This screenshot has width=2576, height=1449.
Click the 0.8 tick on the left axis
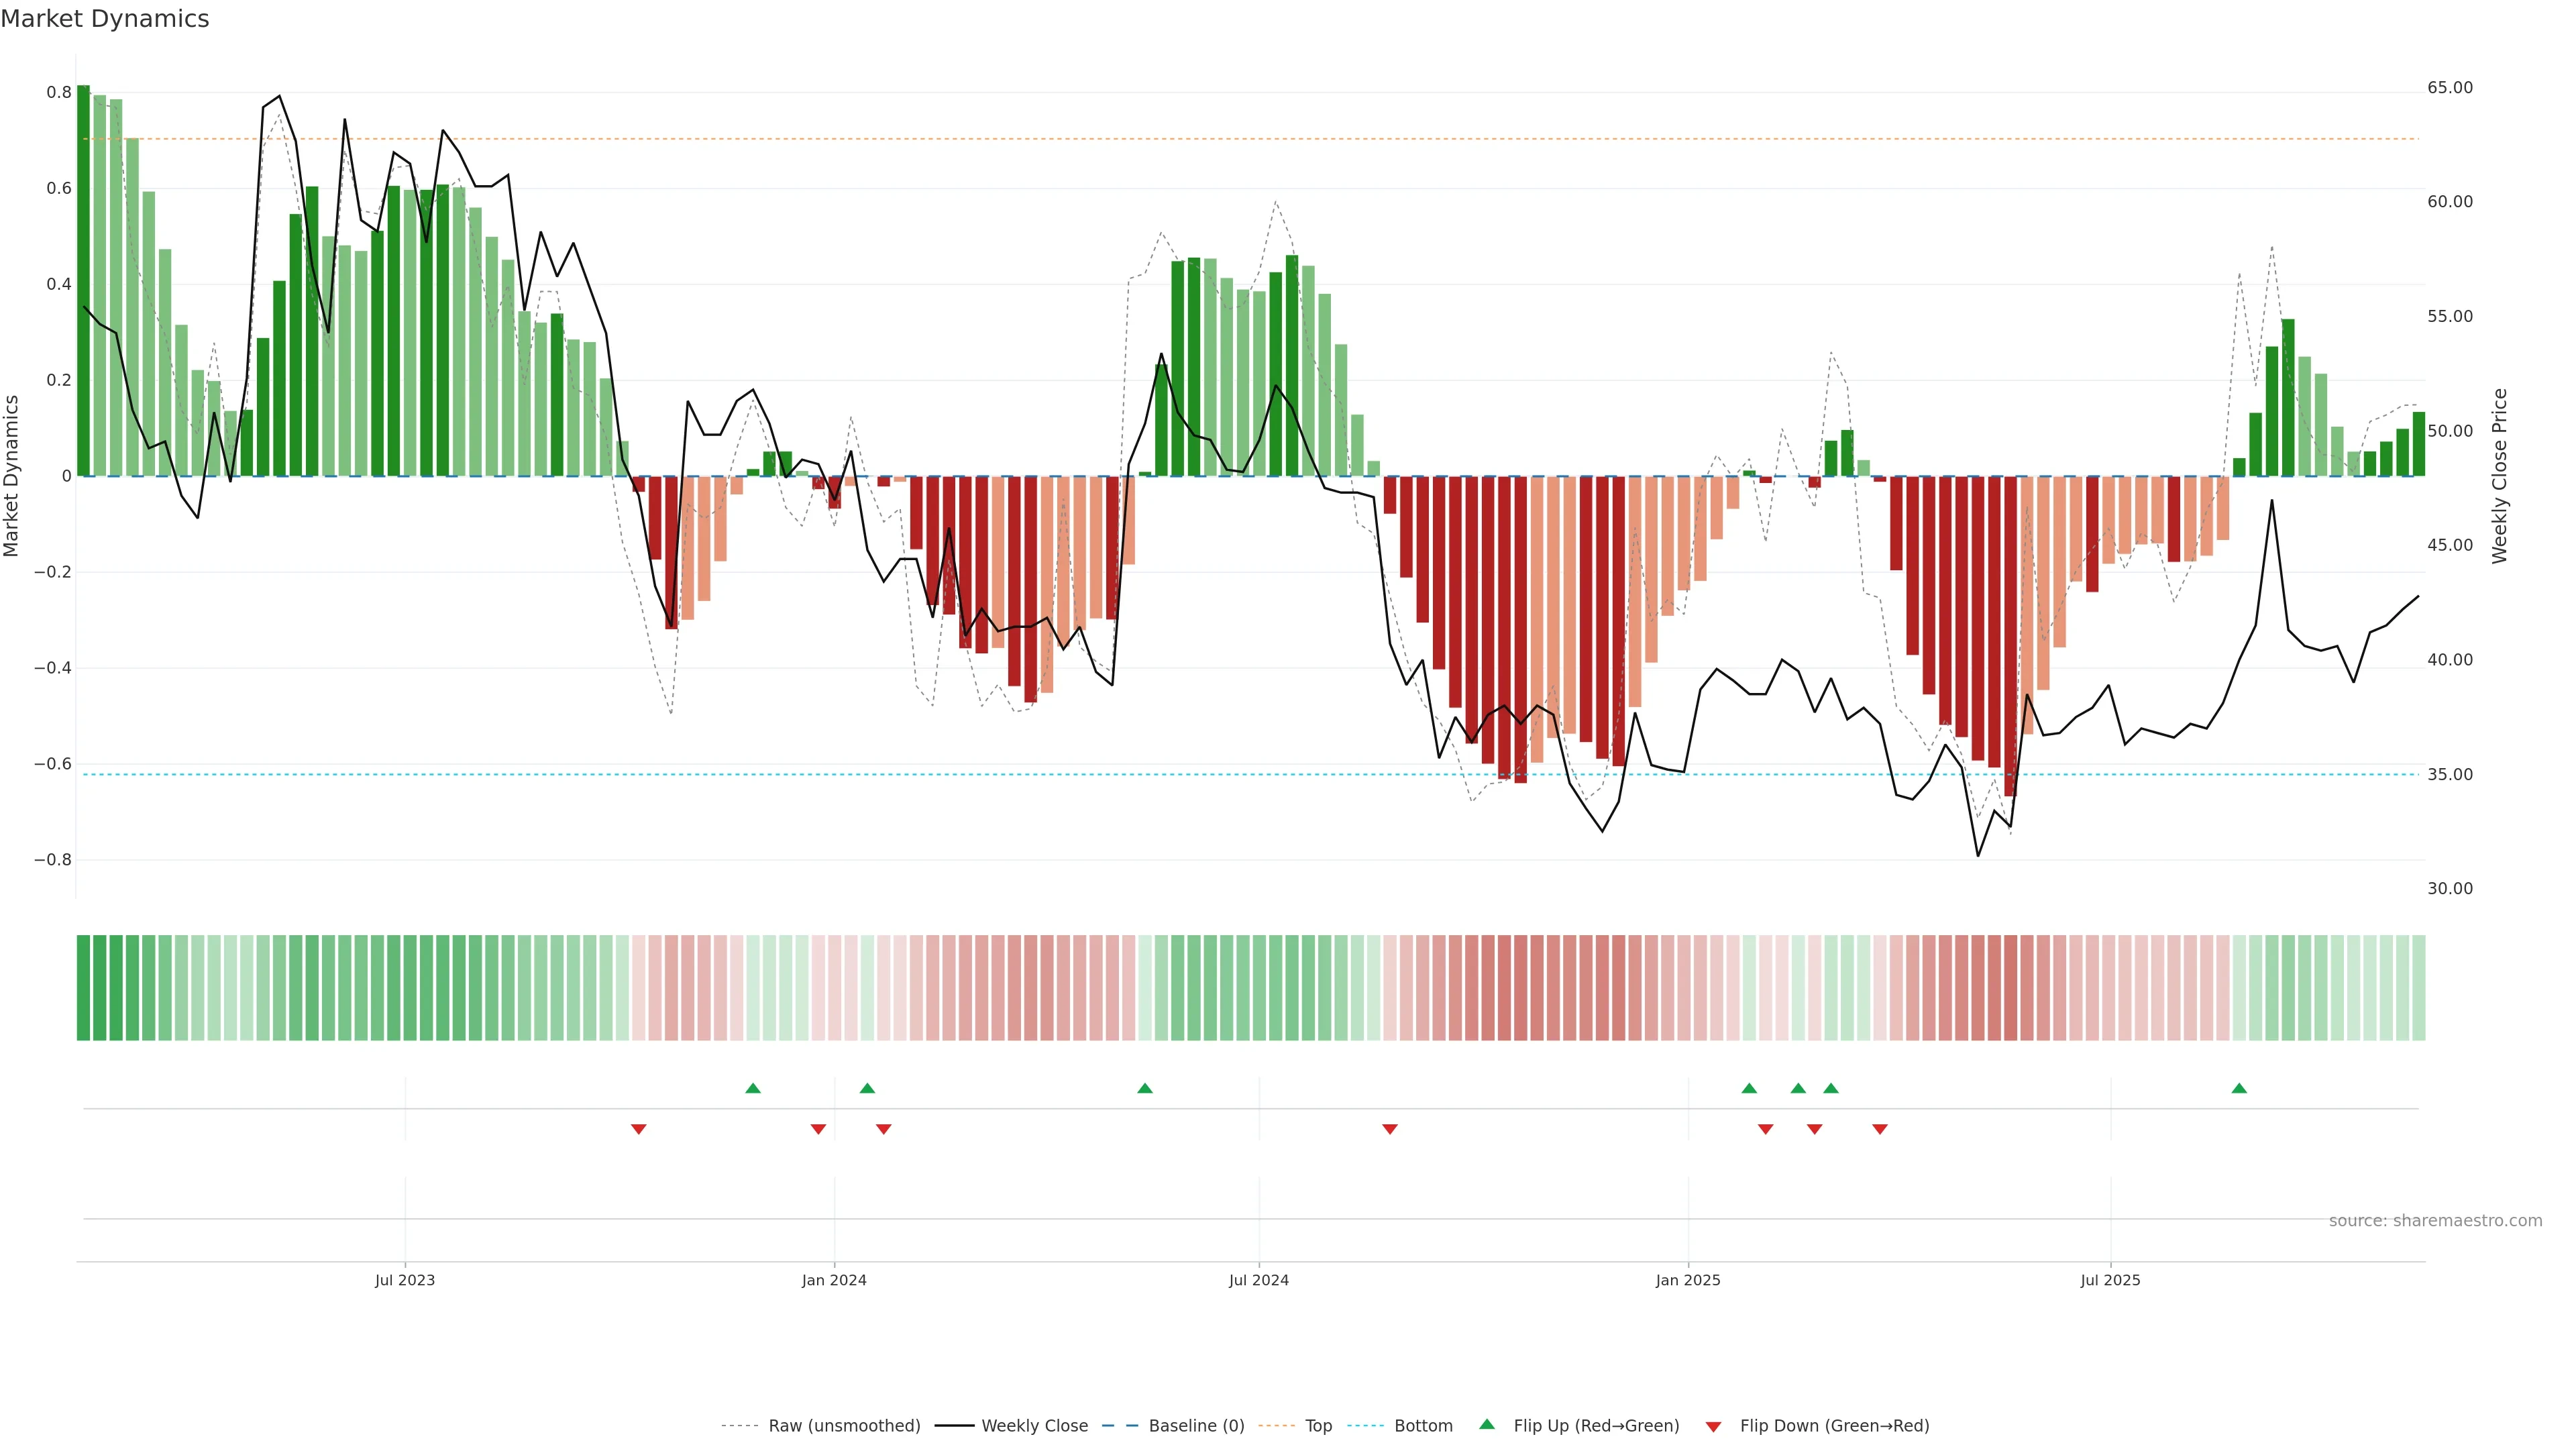click(x=59, y=92)
